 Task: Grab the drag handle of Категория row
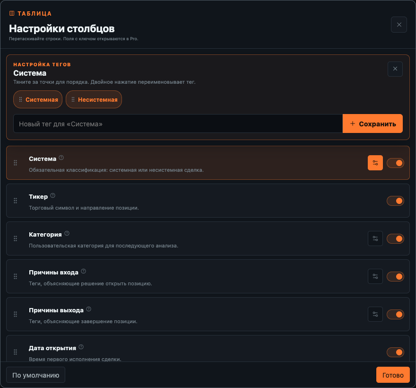point(16,238)
